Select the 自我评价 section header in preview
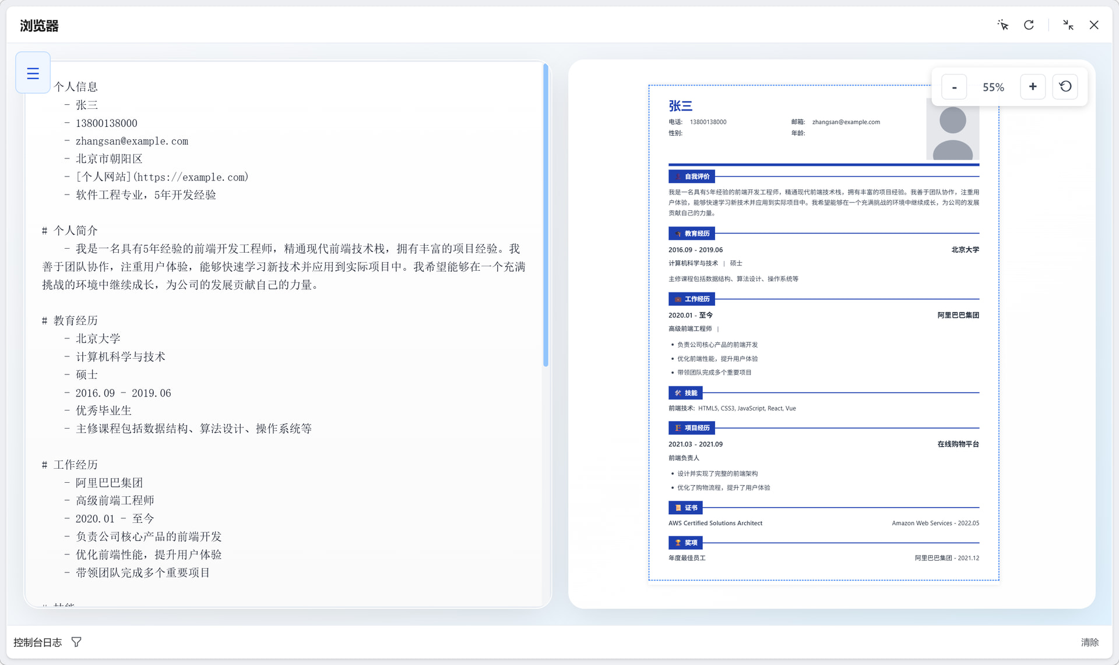 (x=691, y=176)
